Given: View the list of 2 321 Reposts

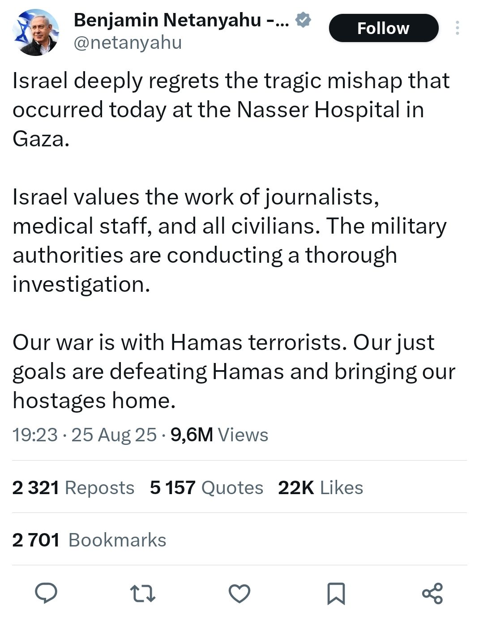Looking at the screenshot, I should [73, 487].
